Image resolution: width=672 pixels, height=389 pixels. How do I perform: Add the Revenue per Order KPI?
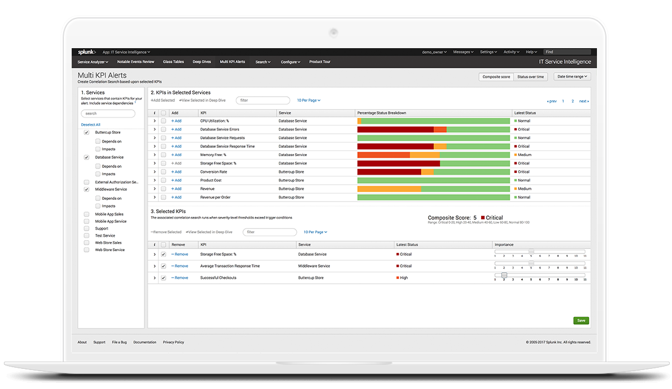click(x=176, y=198)
